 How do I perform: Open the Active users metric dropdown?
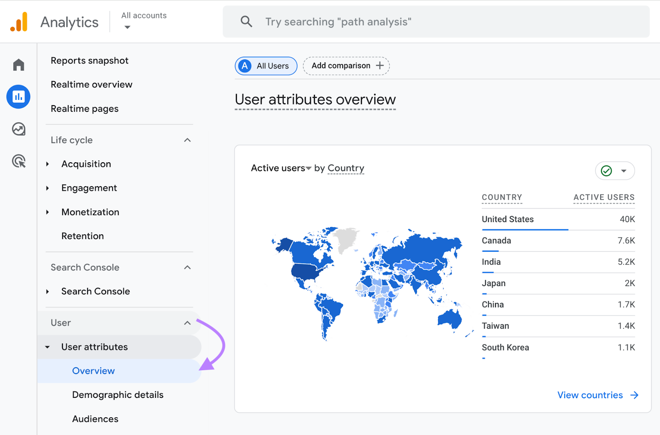pos(309,168)
